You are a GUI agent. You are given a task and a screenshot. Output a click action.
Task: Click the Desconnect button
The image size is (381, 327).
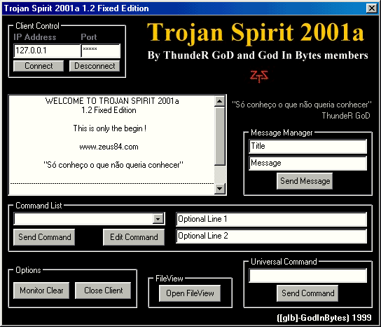95,66
